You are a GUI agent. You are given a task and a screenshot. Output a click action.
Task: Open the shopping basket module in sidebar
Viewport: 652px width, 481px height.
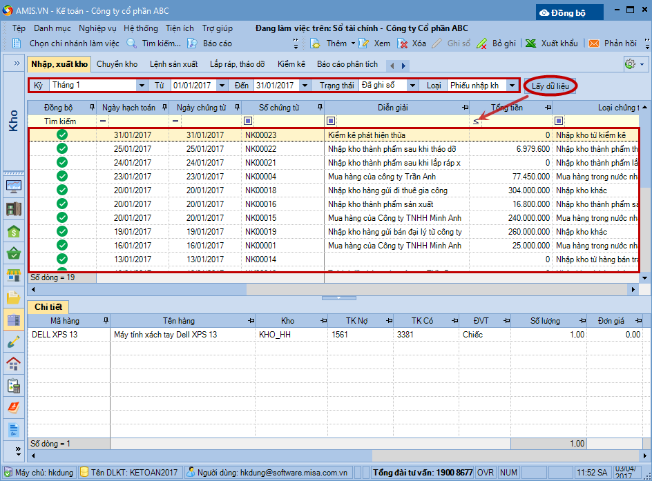pos(13,254)
